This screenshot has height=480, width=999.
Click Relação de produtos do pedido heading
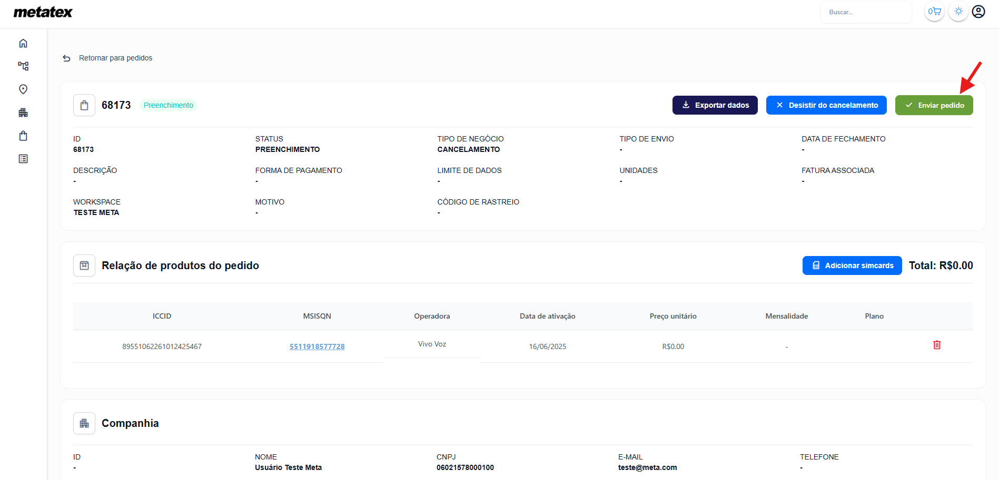tap(180, 265)
